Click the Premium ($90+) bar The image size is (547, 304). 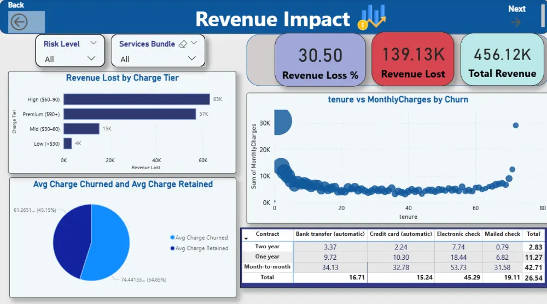(x=130, y=114)
